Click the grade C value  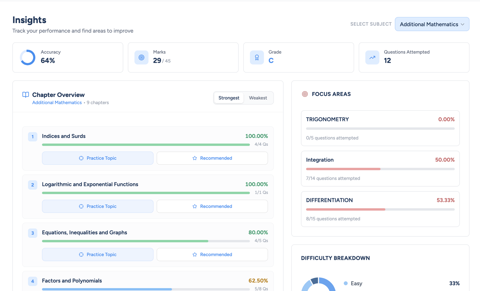(271, 61)
